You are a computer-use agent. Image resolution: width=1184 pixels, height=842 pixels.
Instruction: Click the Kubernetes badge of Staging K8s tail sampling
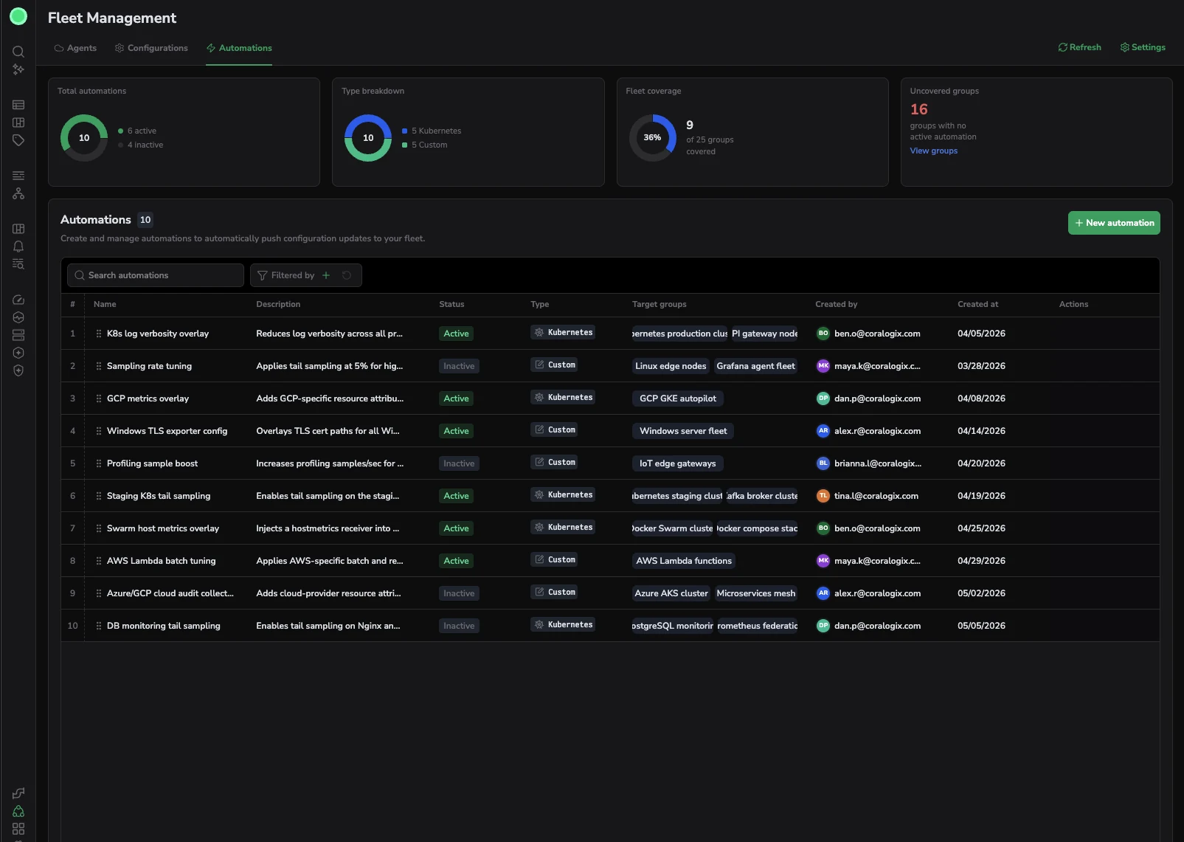tap(563, 494)
